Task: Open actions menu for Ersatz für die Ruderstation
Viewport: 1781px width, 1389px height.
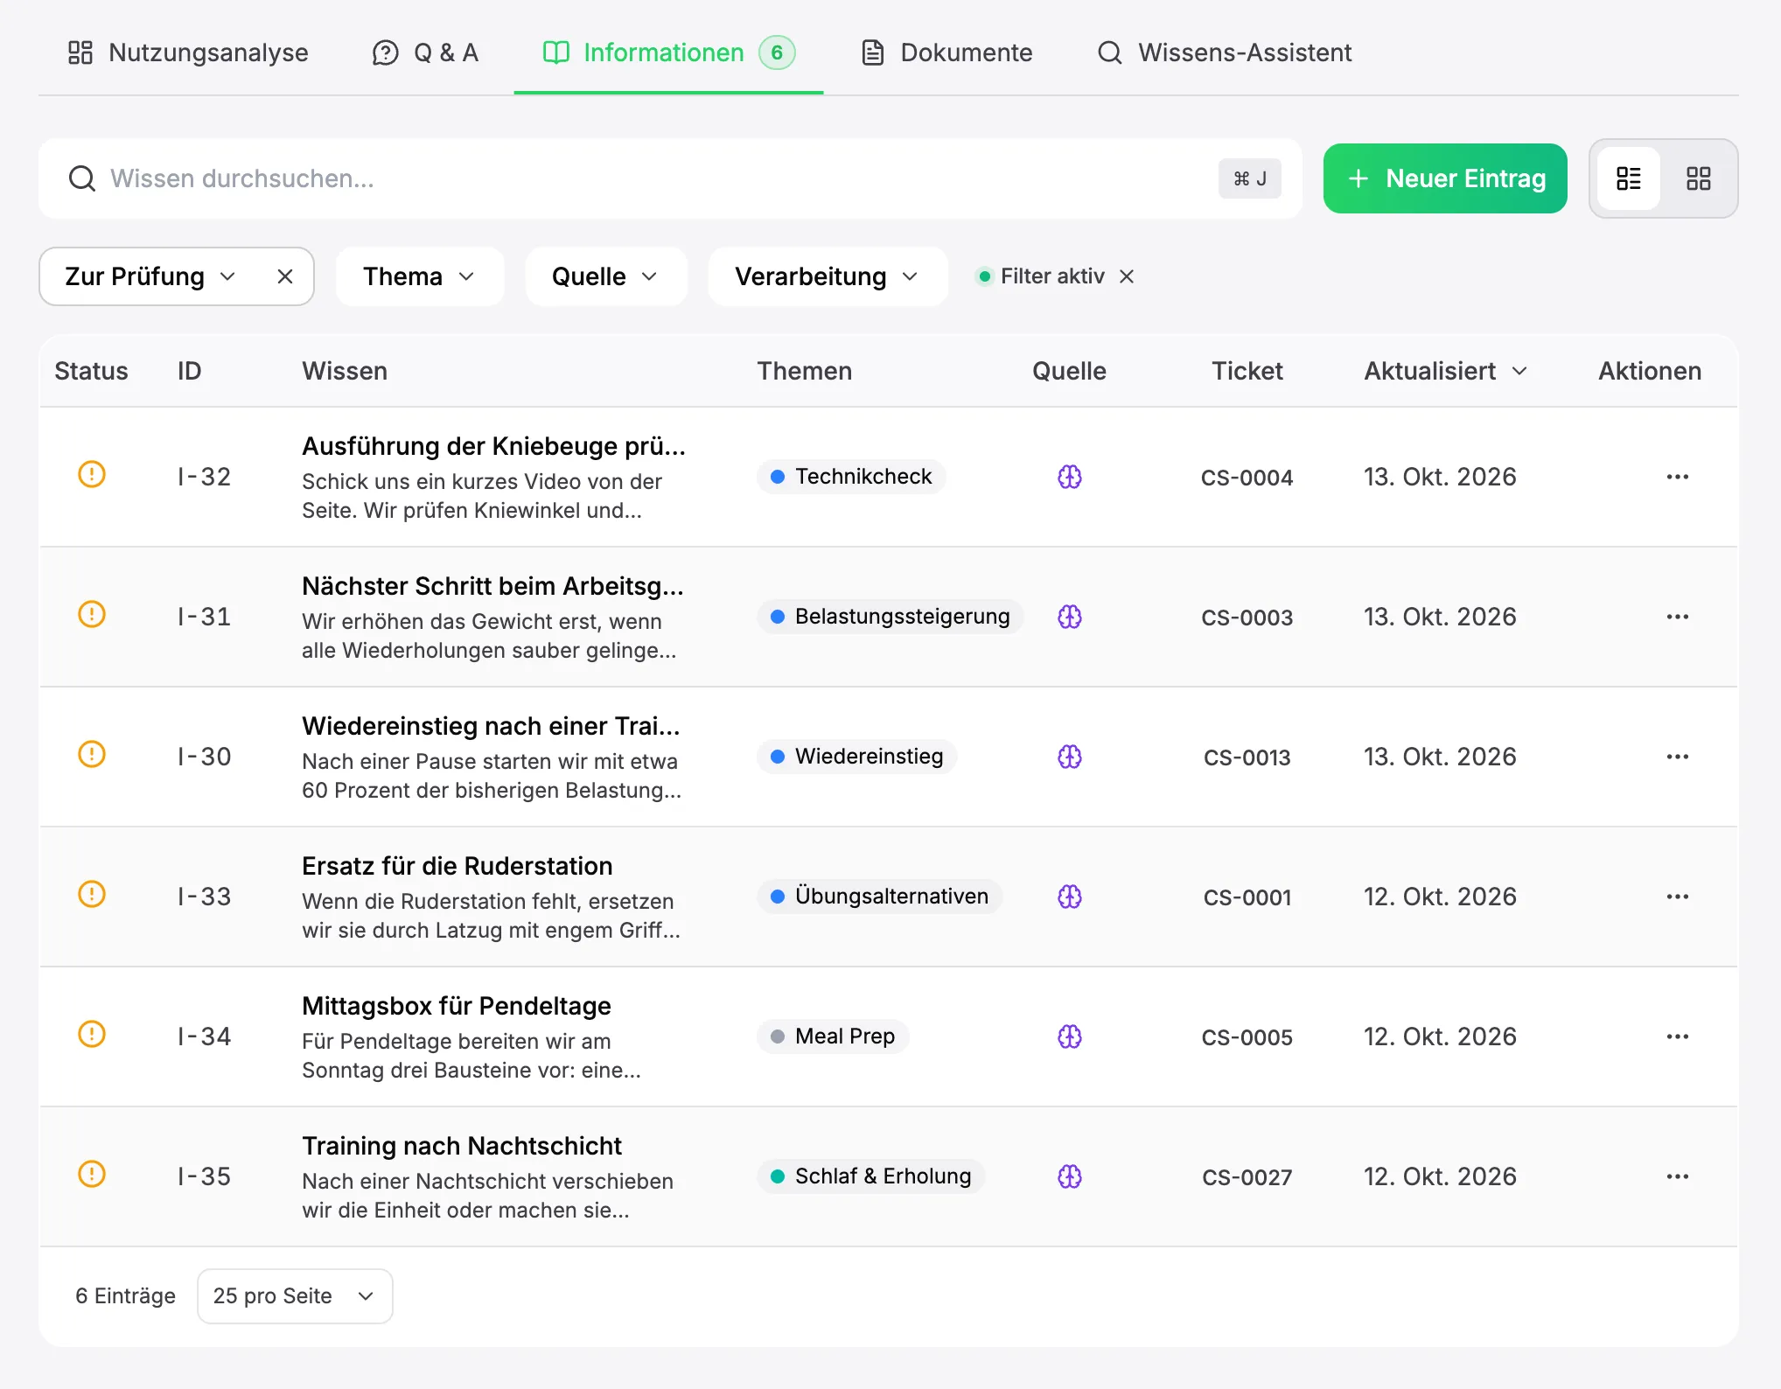Action: point(1677,897)
